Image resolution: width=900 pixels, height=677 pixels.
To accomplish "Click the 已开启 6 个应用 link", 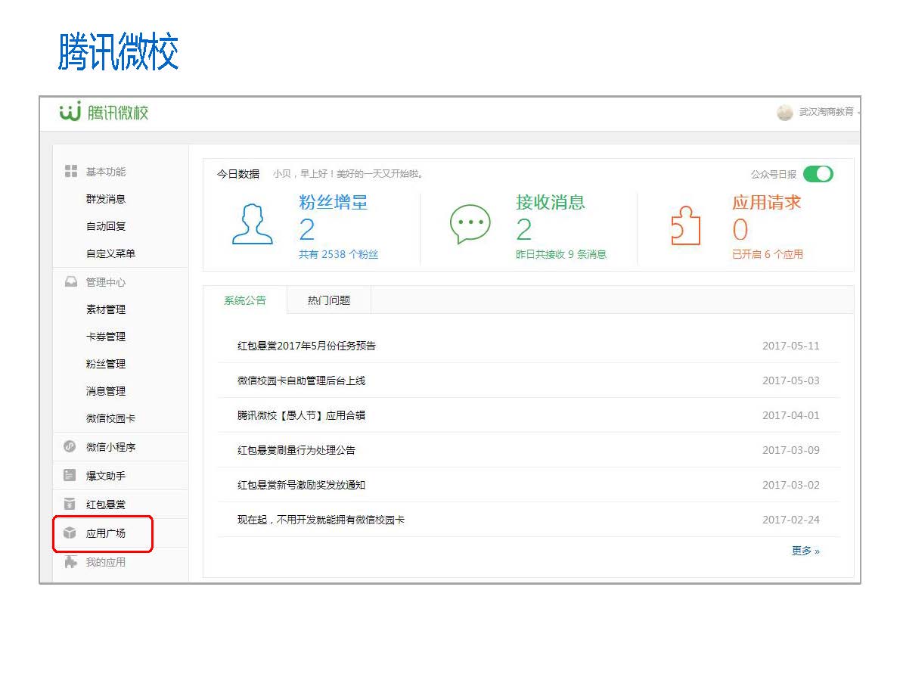I will (768, 254).
